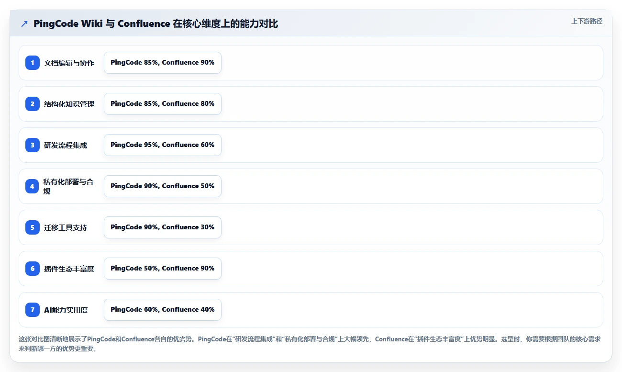Click the PingCode 95%, Confluence 60% chip
Viewport: 622px width, 372px height.
[163, 145]
